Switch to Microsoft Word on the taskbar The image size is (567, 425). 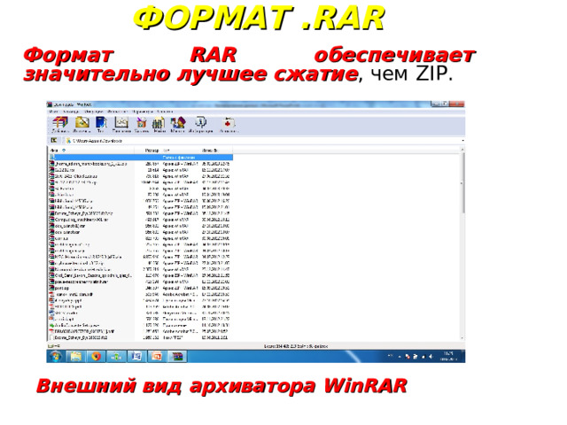tap(136, 356)
